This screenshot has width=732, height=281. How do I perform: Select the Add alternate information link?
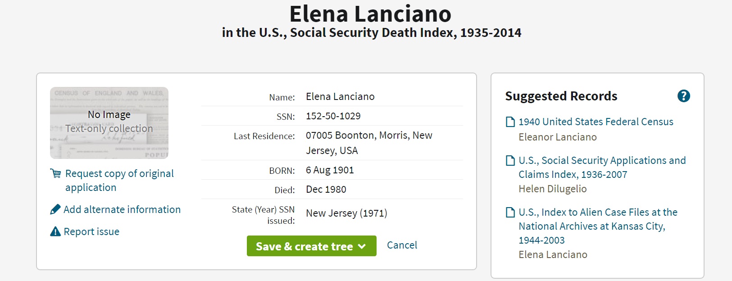[x=122, y=209]
